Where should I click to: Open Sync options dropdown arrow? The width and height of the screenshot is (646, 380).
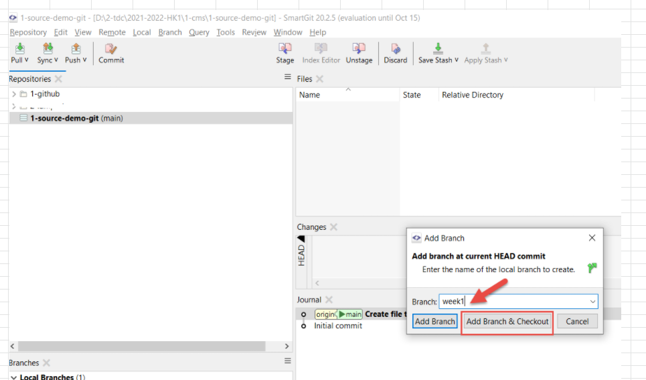(x=56, y=60)
